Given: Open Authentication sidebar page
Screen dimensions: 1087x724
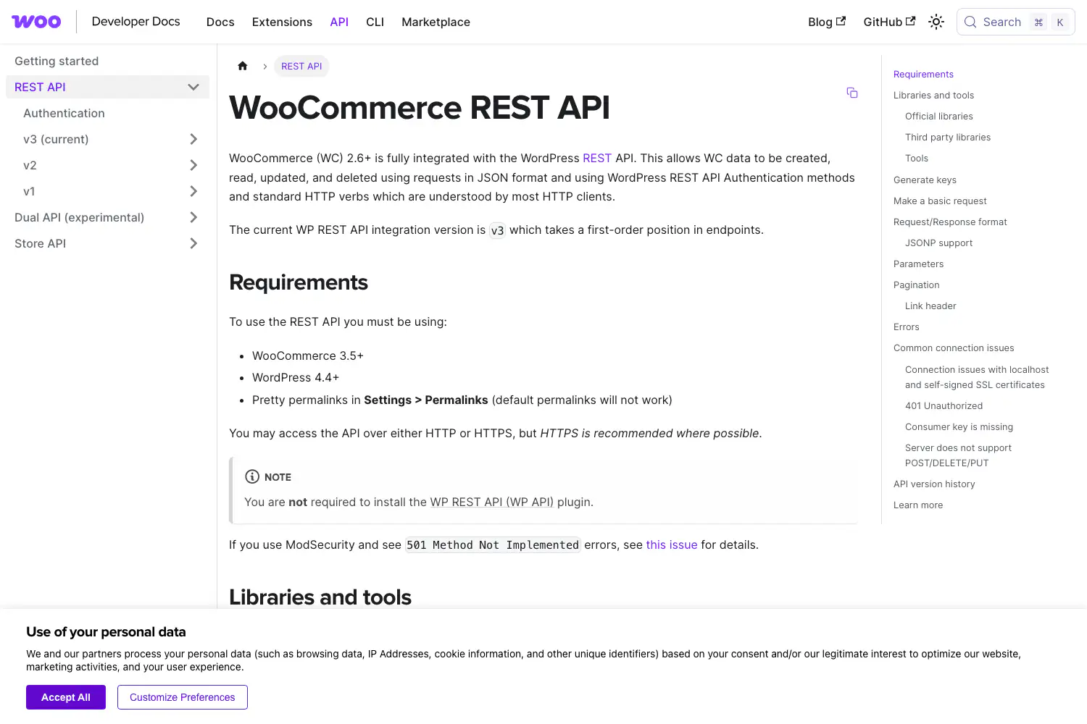Looking at the screenshot, I should point(64,113).
